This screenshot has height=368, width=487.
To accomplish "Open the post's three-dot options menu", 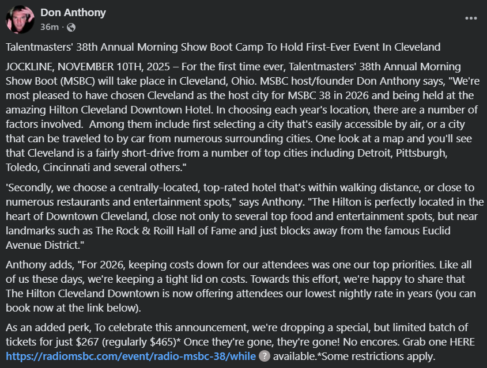I will coord(471,18).
